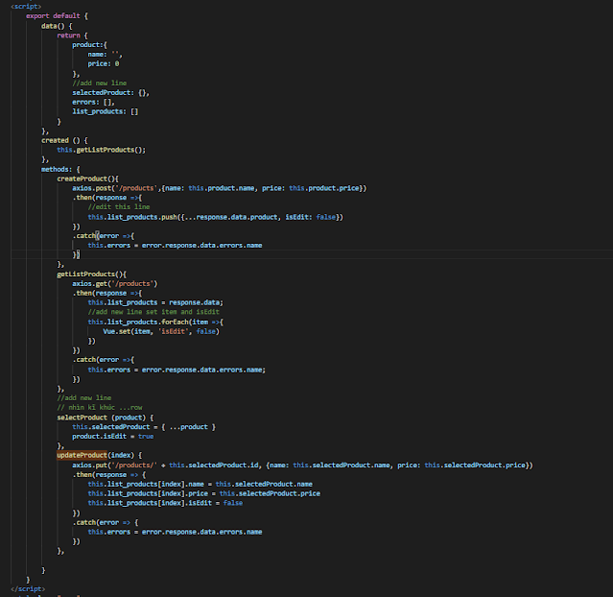Viewport: 613px width, 597px height.
Task: Click '//add new line' comment above selectedProduct
Action: point(100,83)
